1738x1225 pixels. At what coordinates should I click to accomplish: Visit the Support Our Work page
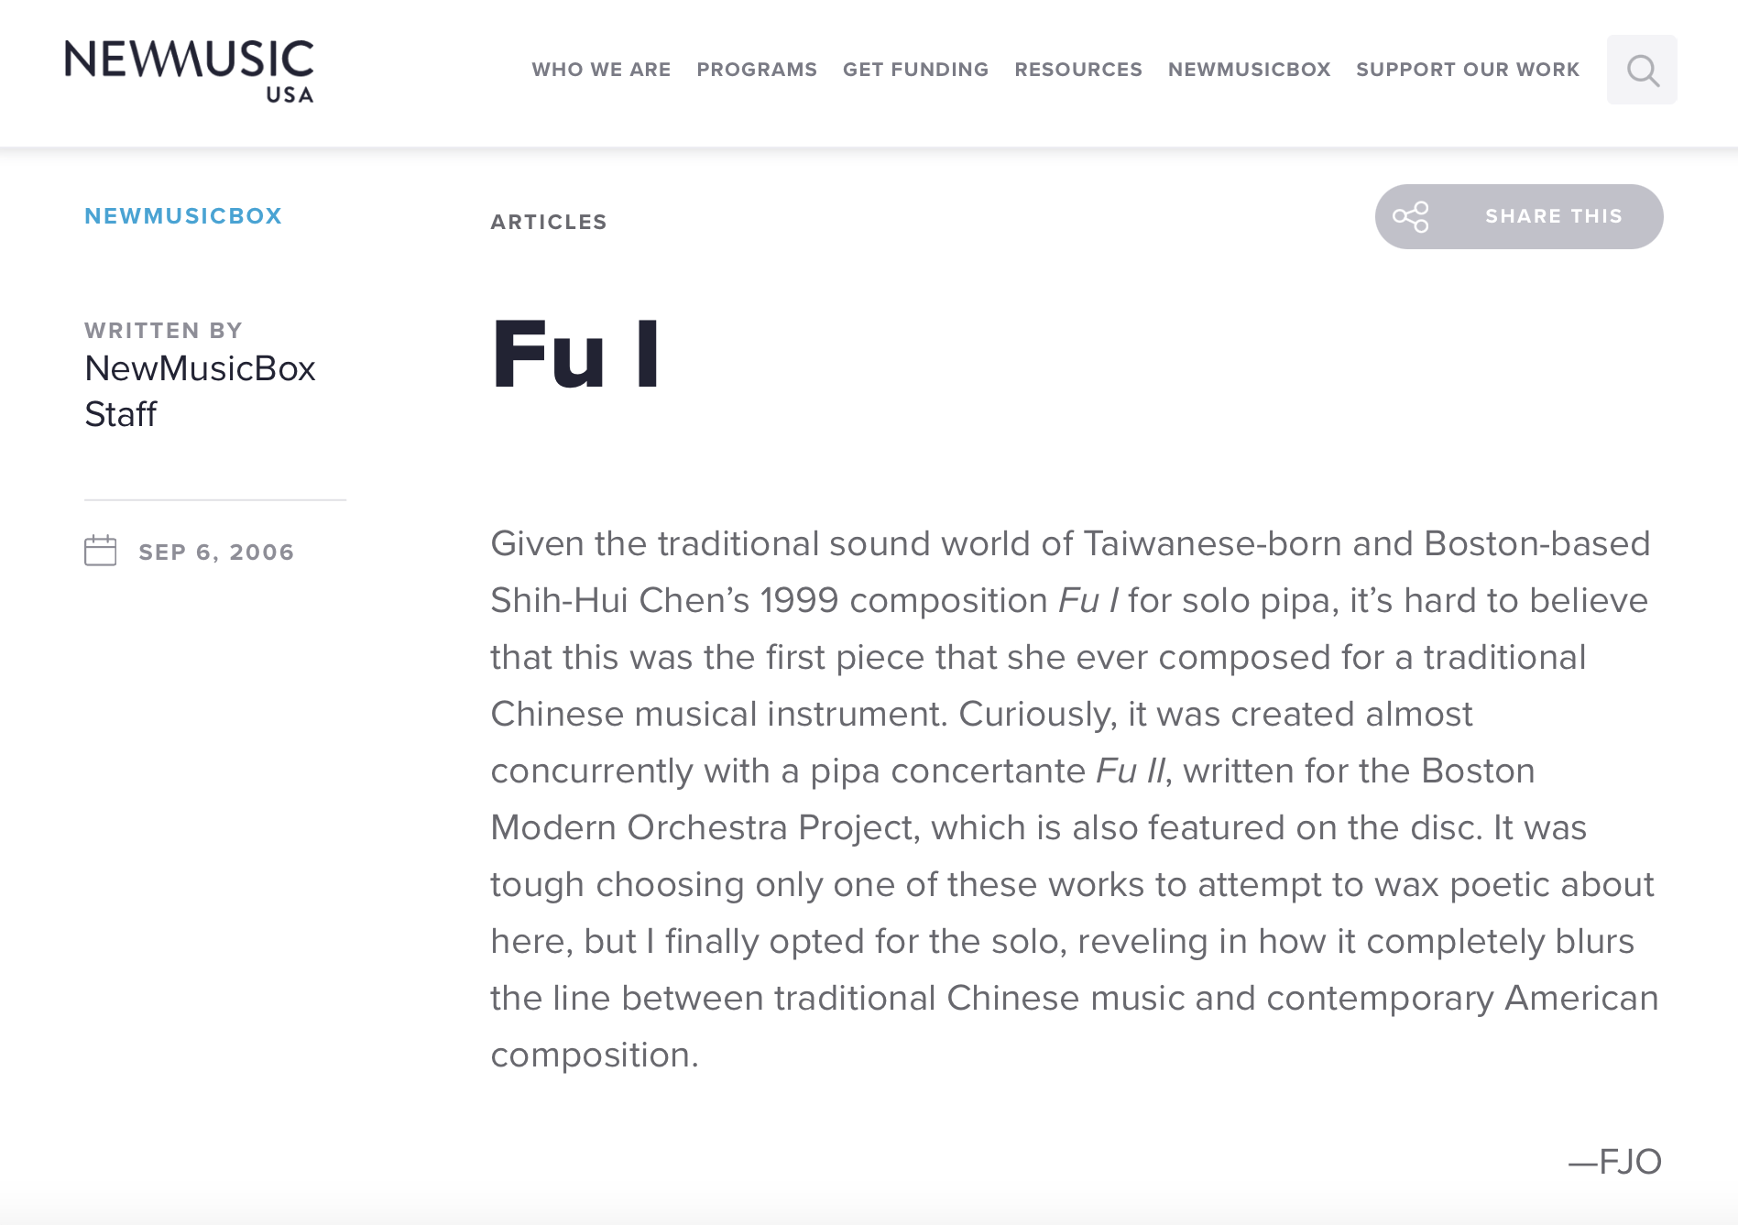[1467, 70]
